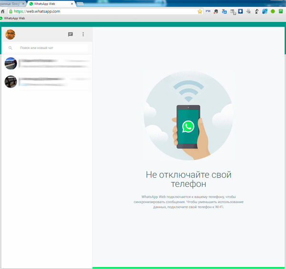Click the WhatsApp Web bookmark in bookmarks bar
Screen dimensions: 286x269
tap(13, 18)
